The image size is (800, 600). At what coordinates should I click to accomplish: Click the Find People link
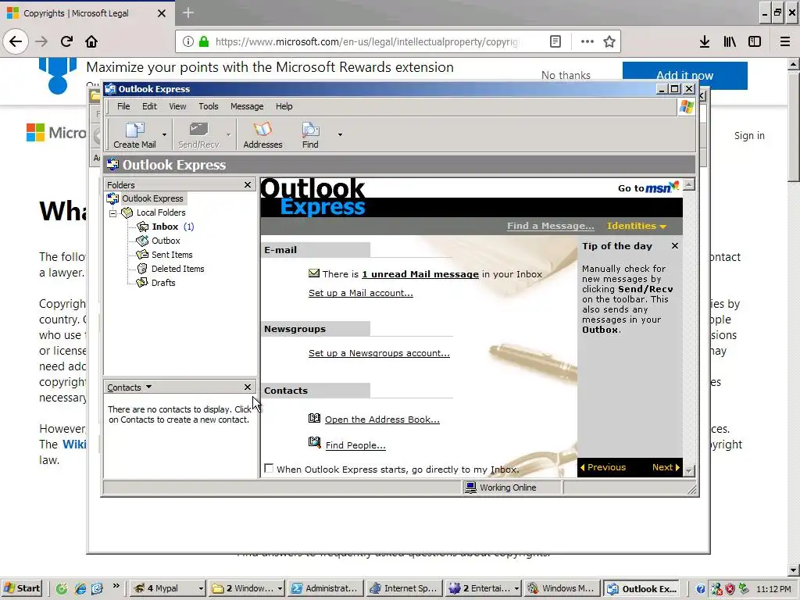(x=355, y=445)
